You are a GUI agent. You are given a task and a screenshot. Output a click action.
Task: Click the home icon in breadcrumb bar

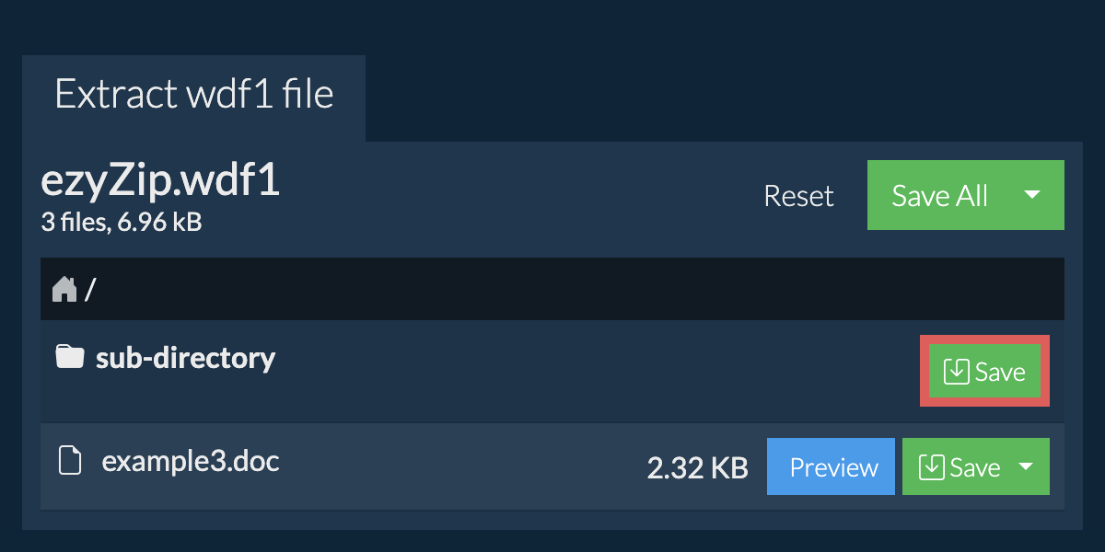[64, 290]
